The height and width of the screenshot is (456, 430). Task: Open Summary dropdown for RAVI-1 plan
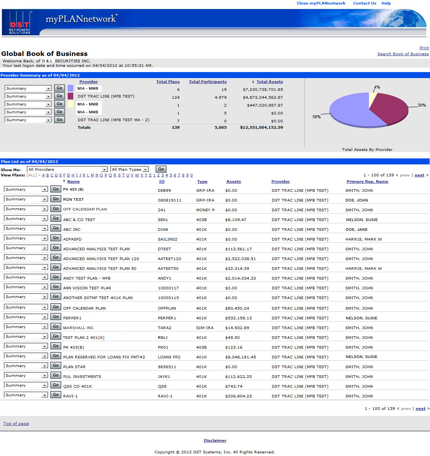point(26,395)
